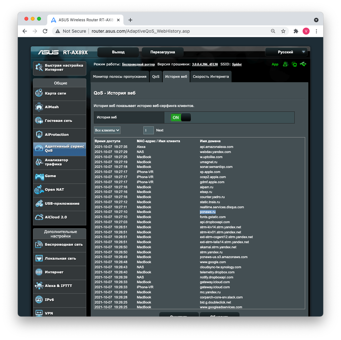Image resolution: width=341 pixels, height=340 pixels.
Task: Click the corparch-core-srv.slack.com domain entry
Action: coord(221,297)
